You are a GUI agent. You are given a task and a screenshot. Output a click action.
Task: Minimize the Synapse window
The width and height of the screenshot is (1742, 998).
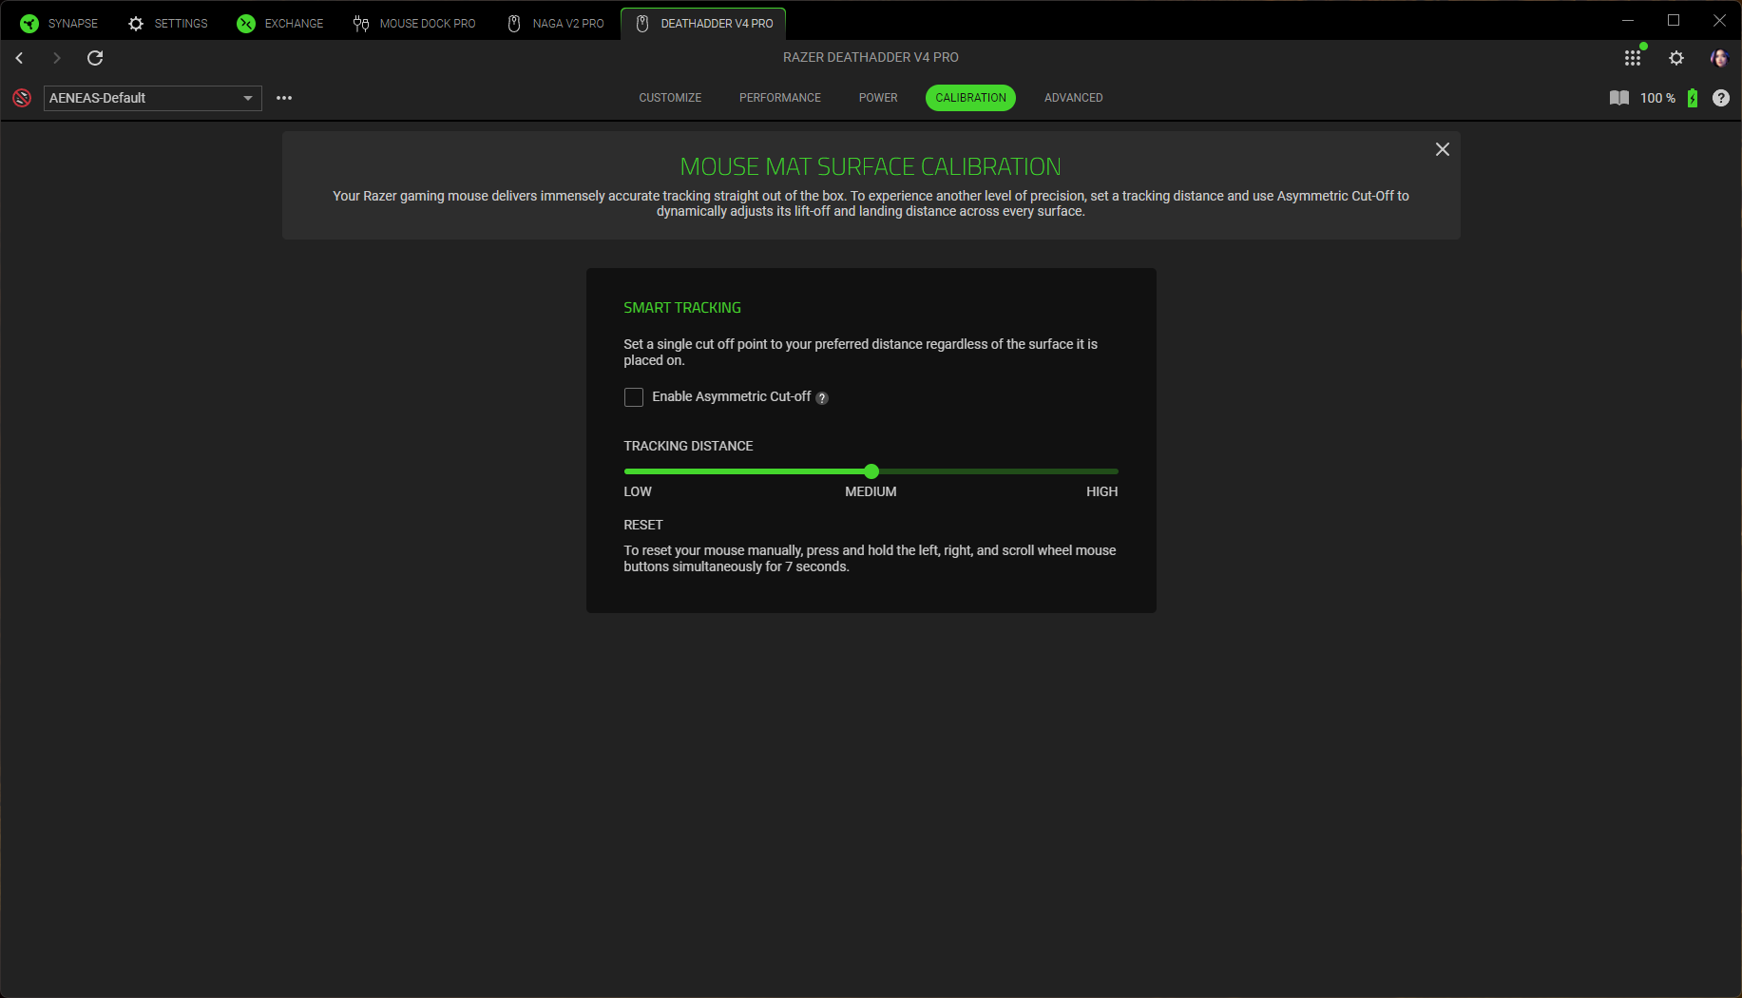point(1628,20)
